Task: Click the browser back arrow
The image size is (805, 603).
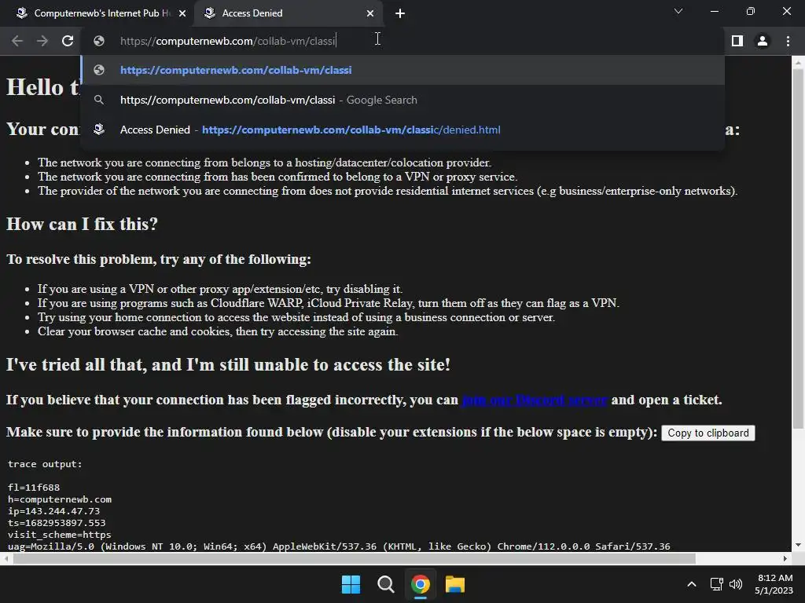Action: (17, 41)
